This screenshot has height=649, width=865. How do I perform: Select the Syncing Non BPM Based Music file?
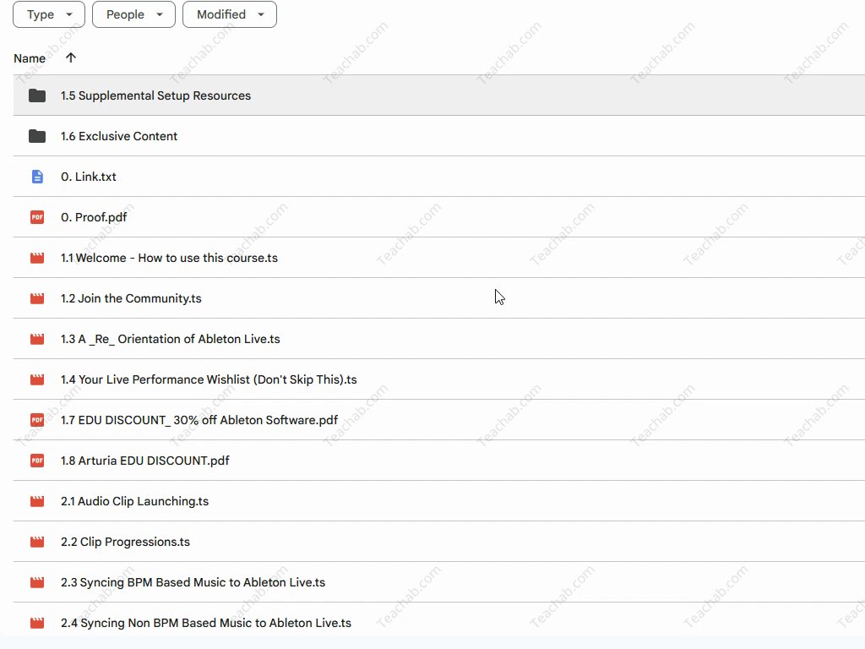[x=206, y=623]
